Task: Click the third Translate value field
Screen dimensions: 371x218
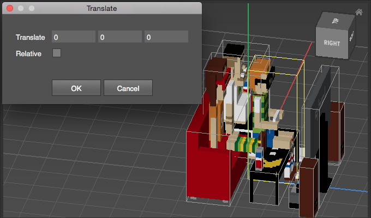Action: (166, 37)
